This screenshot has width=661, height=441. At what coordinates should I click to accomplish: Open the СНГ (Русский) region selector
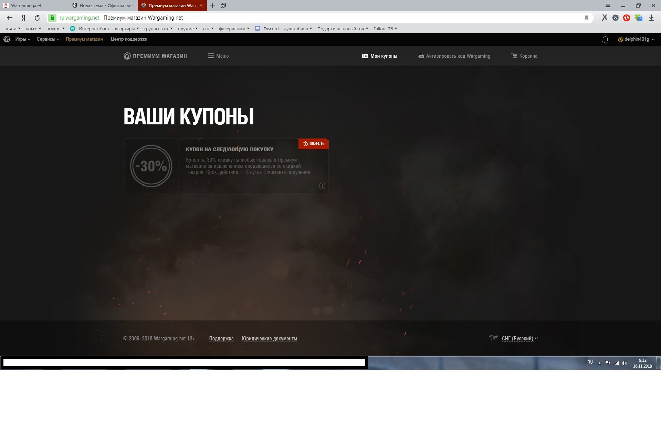click(520, 339)
